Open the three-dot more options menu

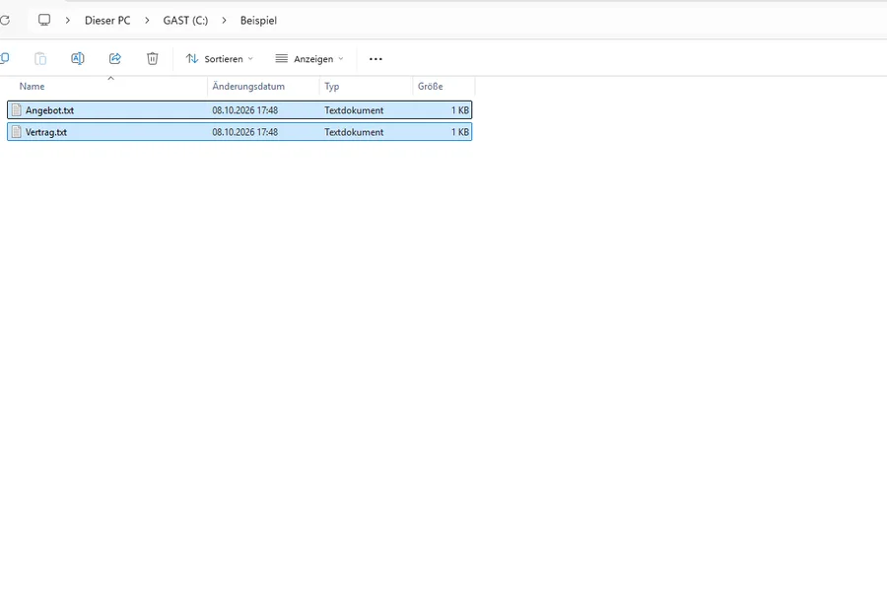375,59
